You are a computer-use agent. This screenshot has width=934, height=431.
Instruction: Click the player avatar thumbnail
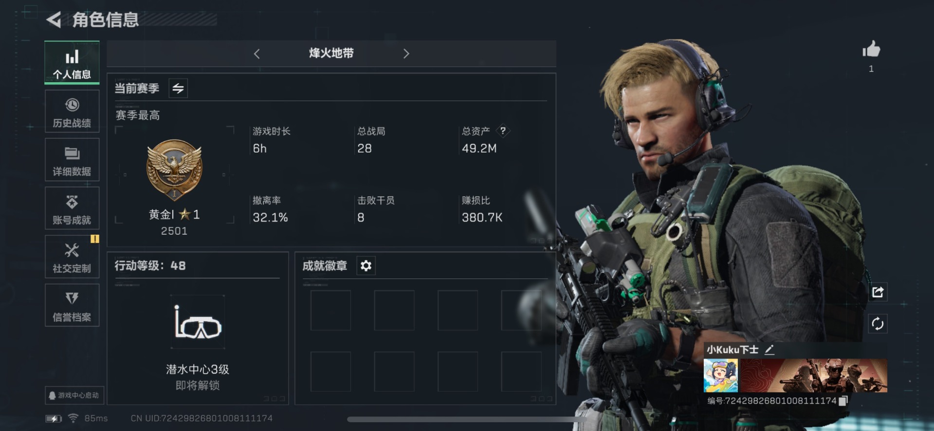click(721, 376)
